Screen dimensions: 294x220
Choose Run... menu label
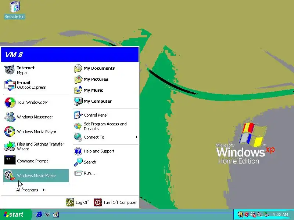(89, 173)
